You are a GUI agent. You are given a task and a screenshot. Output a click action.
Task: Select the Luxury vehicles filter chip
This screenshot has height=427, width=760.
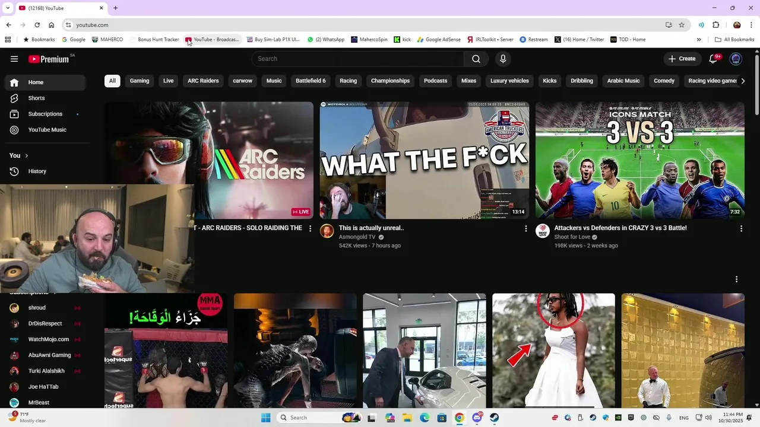coord(509,81)
